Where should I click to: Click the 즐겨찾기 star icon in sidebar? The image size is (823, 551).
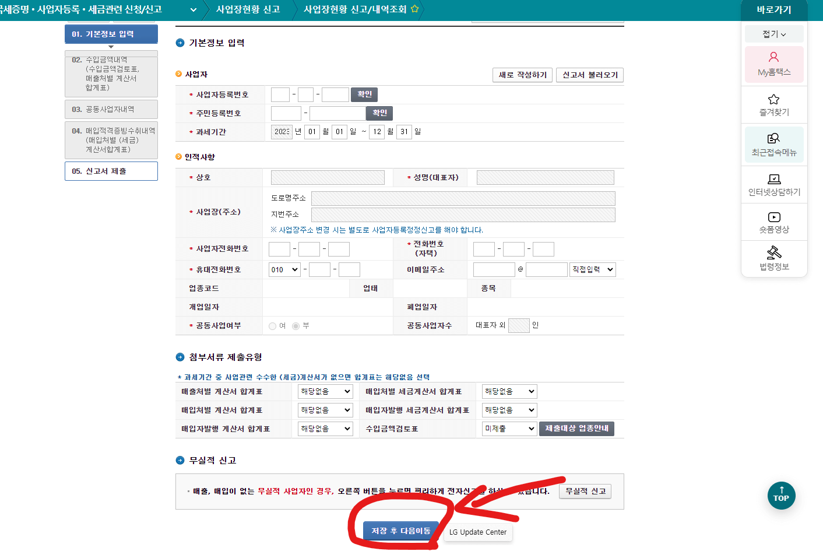pyautogui.click(x=774, y=105)
